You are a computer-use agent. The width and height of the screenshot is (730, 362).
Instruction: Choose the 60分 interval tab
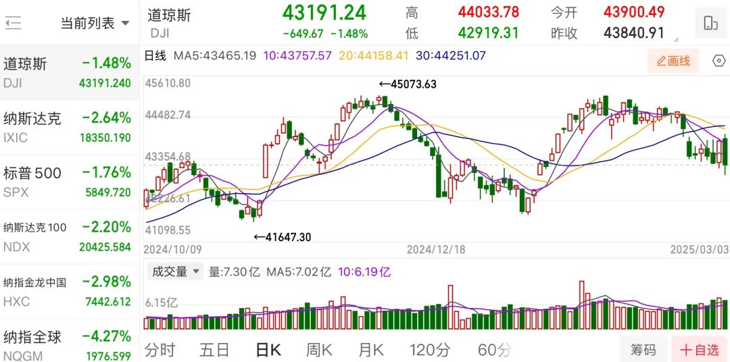(494, 350)
